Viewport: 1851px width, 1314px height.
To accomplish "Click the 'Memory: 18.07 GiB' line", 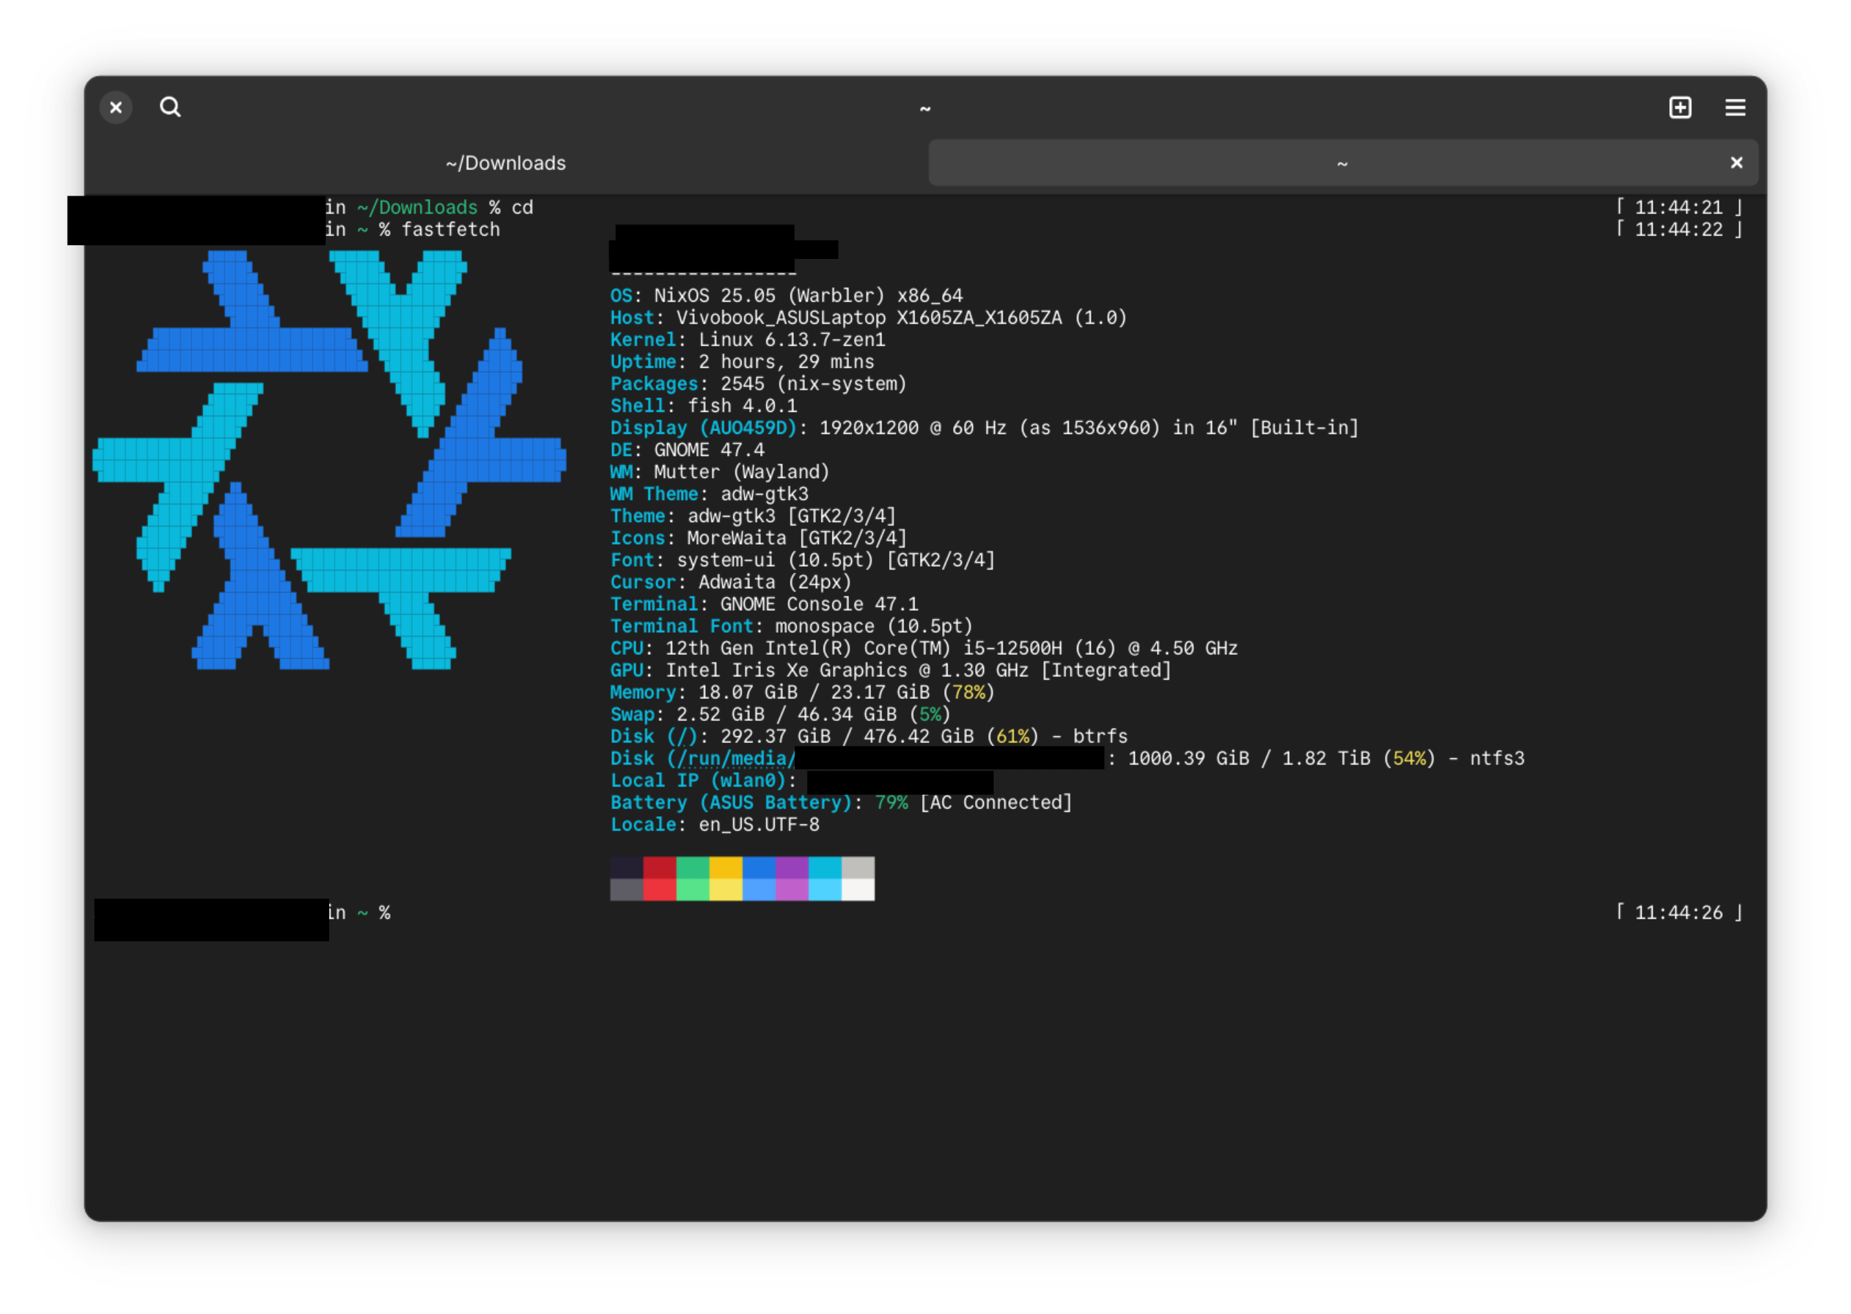I will click(x=802, y=693).
